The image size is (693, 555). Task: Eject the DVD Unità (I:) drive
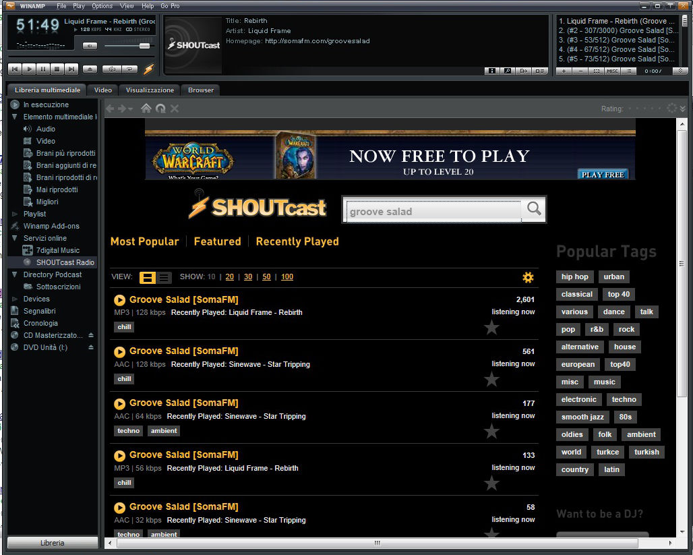[90, 347]
